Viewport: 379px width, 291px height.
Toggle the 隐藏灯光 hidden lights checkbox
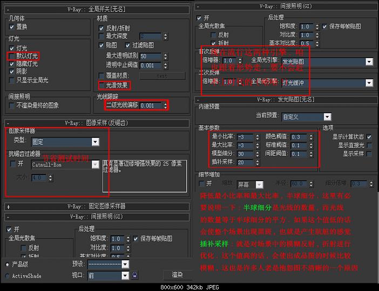(x=11, y=64)
